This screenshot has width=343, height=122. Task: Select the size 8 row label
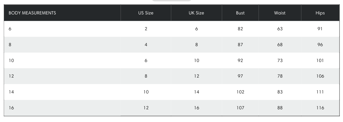(10, 44)
